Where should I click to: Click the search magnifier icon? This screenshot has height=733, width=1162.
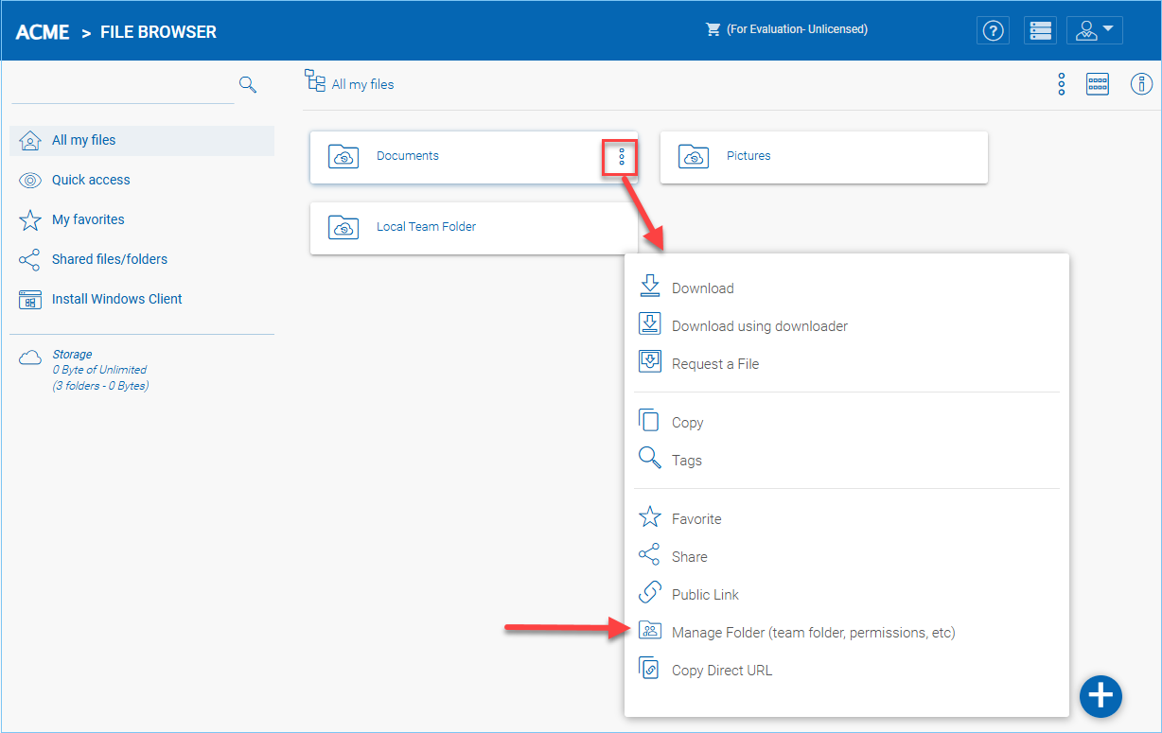[x=248, y=84]
